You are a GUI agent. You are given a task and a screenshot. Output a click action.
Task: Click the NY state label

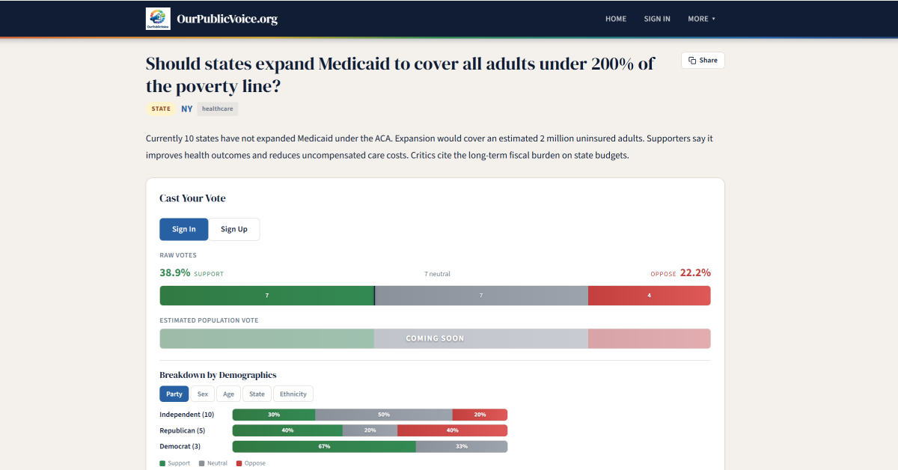pos(187,109)
